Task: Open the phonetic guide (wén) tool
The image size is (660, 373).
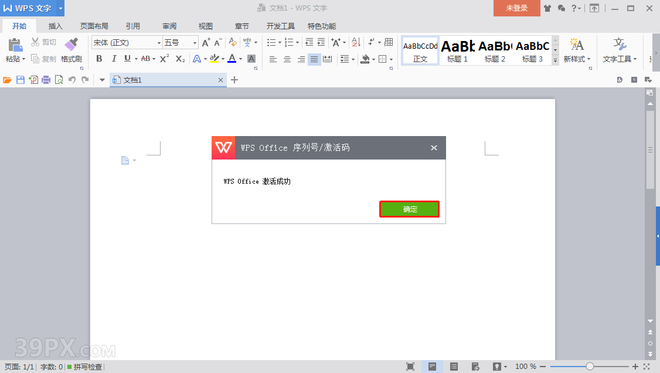Action: 247,43
